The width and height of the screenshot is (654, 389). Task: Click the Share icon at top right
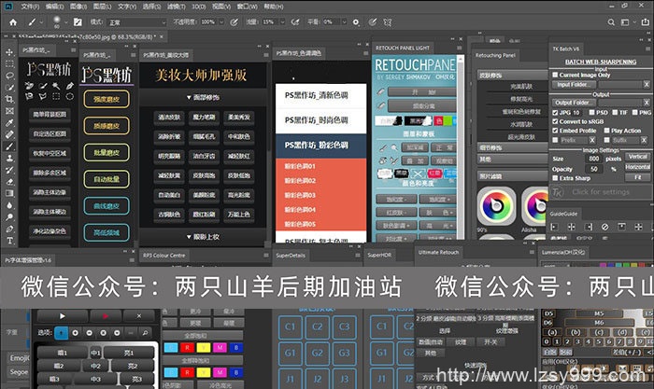pyautogui.click(x=645, y=21)
